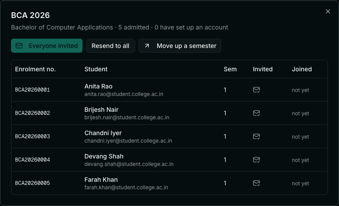Image resolution: width=339 pixels, height=206 pixels.
Task: Click semester value 1 in Farah Khan row
Action: click(225, 183)
